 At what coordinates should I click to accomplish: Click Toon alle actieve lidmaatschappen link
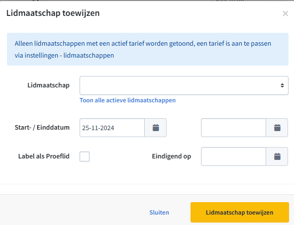pyautogui.click(x=128, y=100)
